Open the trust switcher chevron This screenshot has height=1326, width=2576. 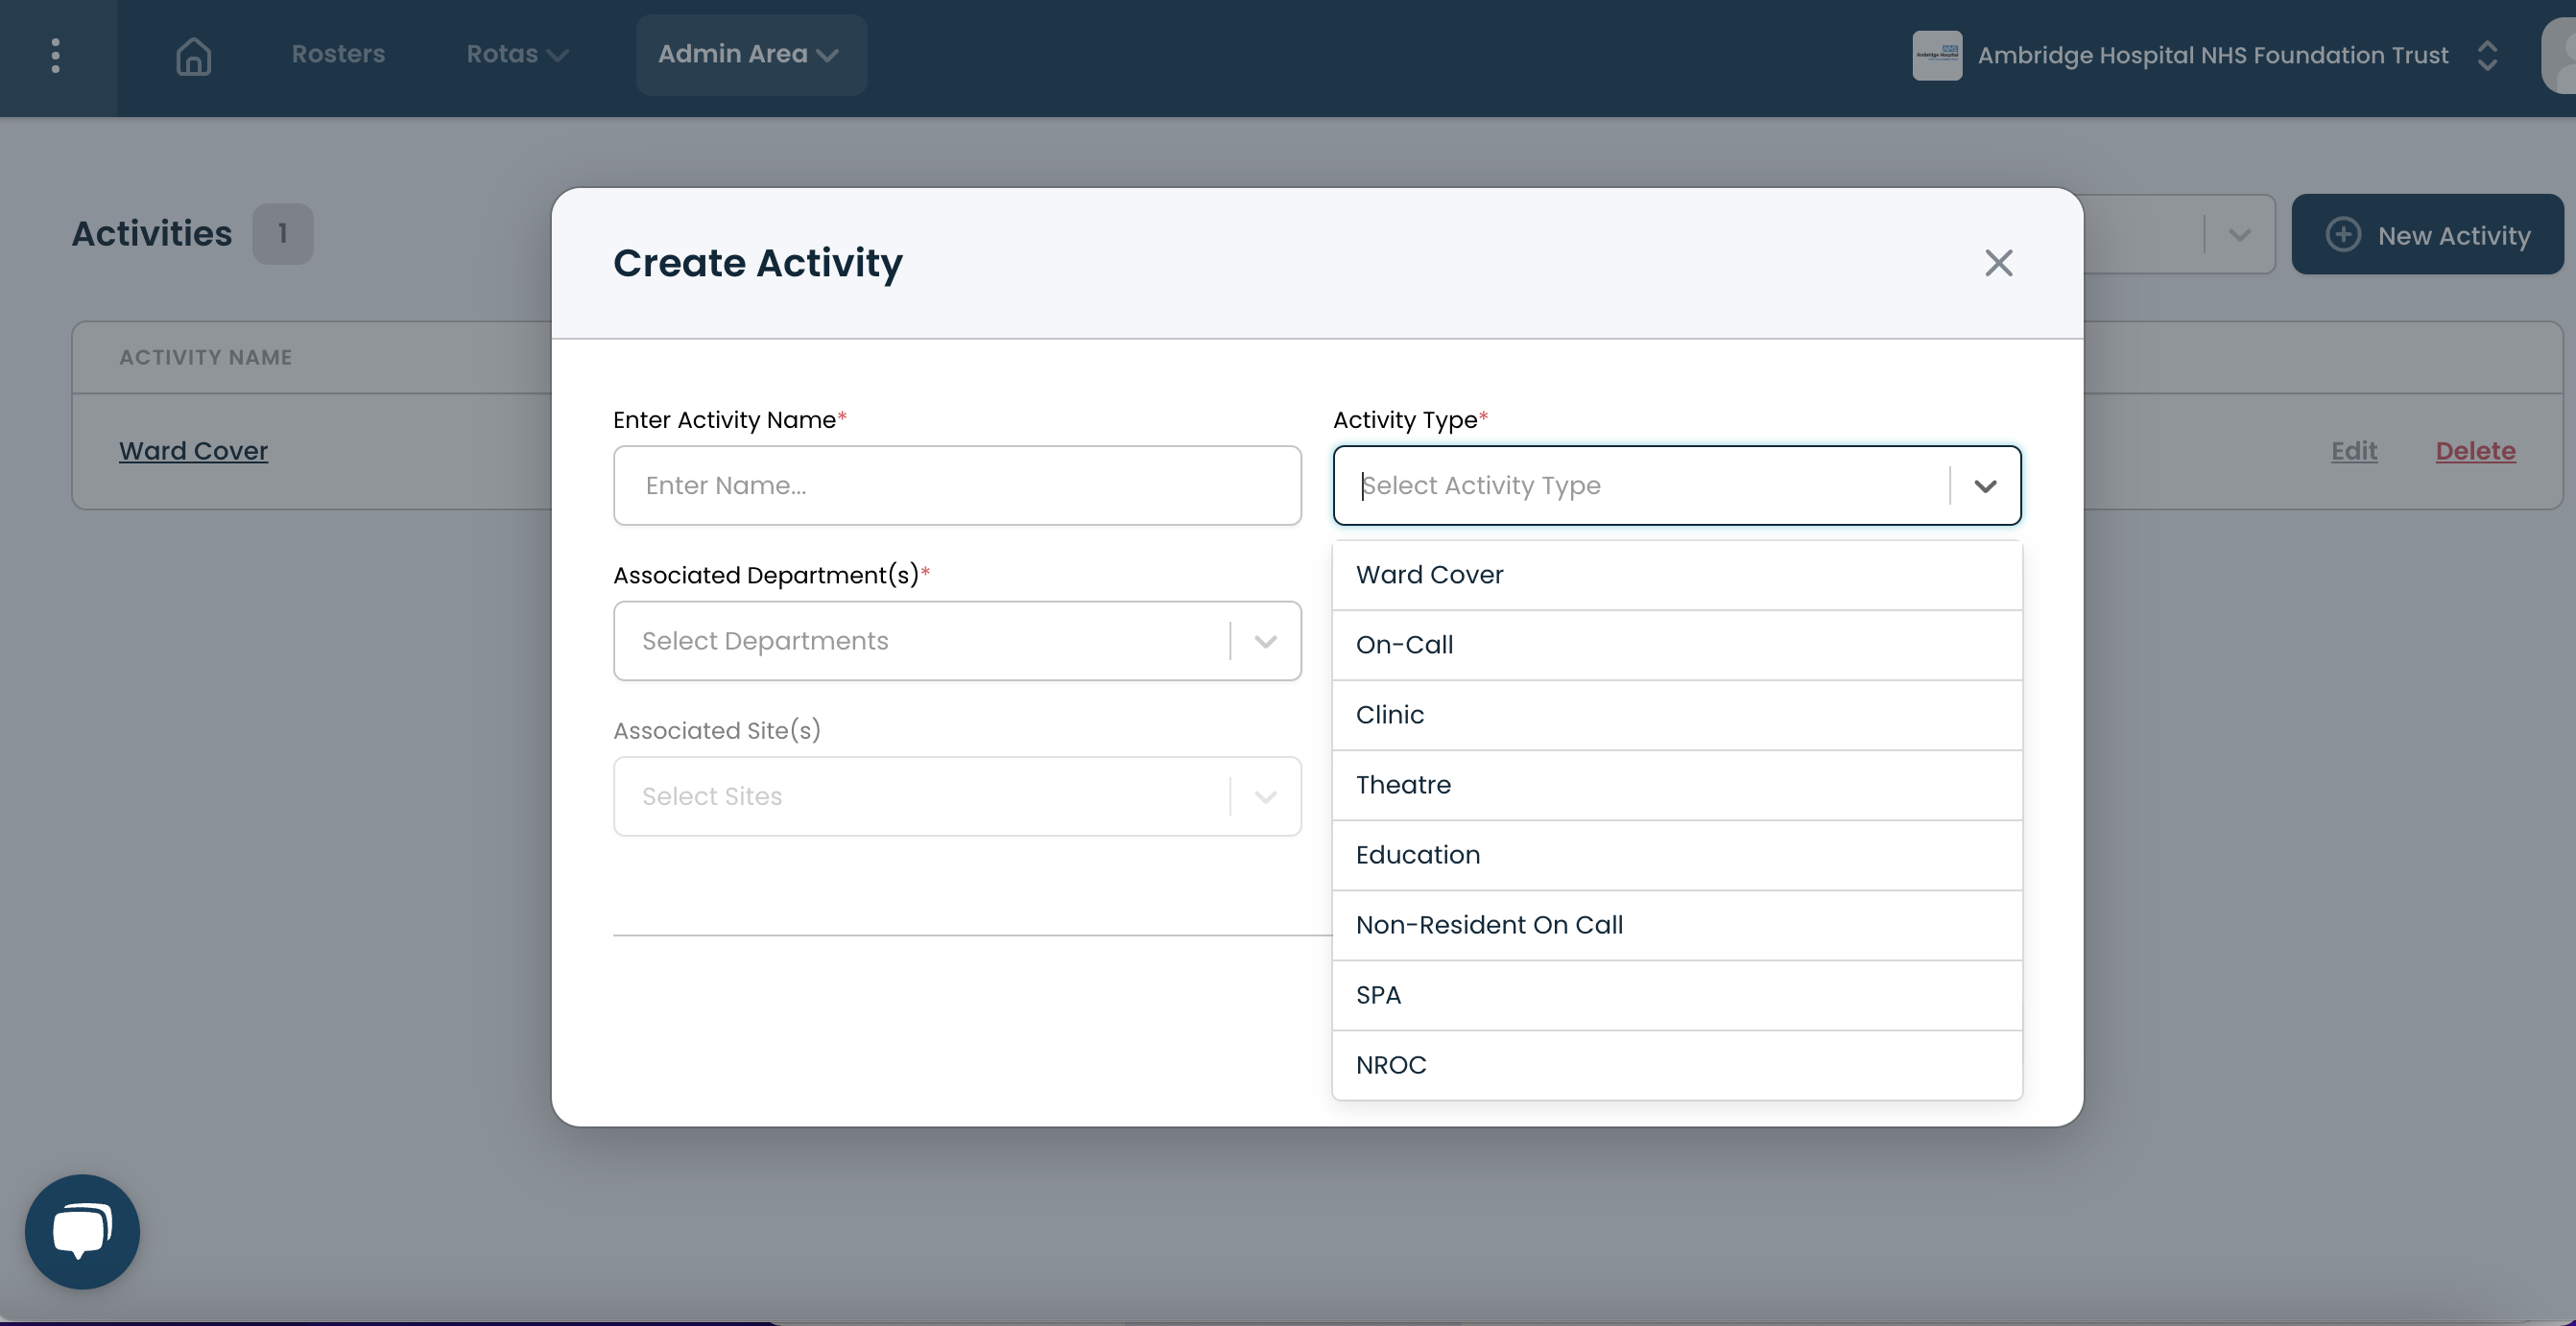(2488, 56)
